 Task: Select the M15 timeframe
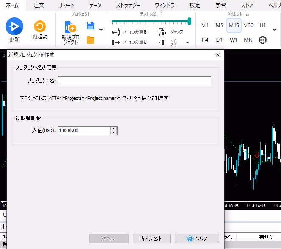[233, 25]
